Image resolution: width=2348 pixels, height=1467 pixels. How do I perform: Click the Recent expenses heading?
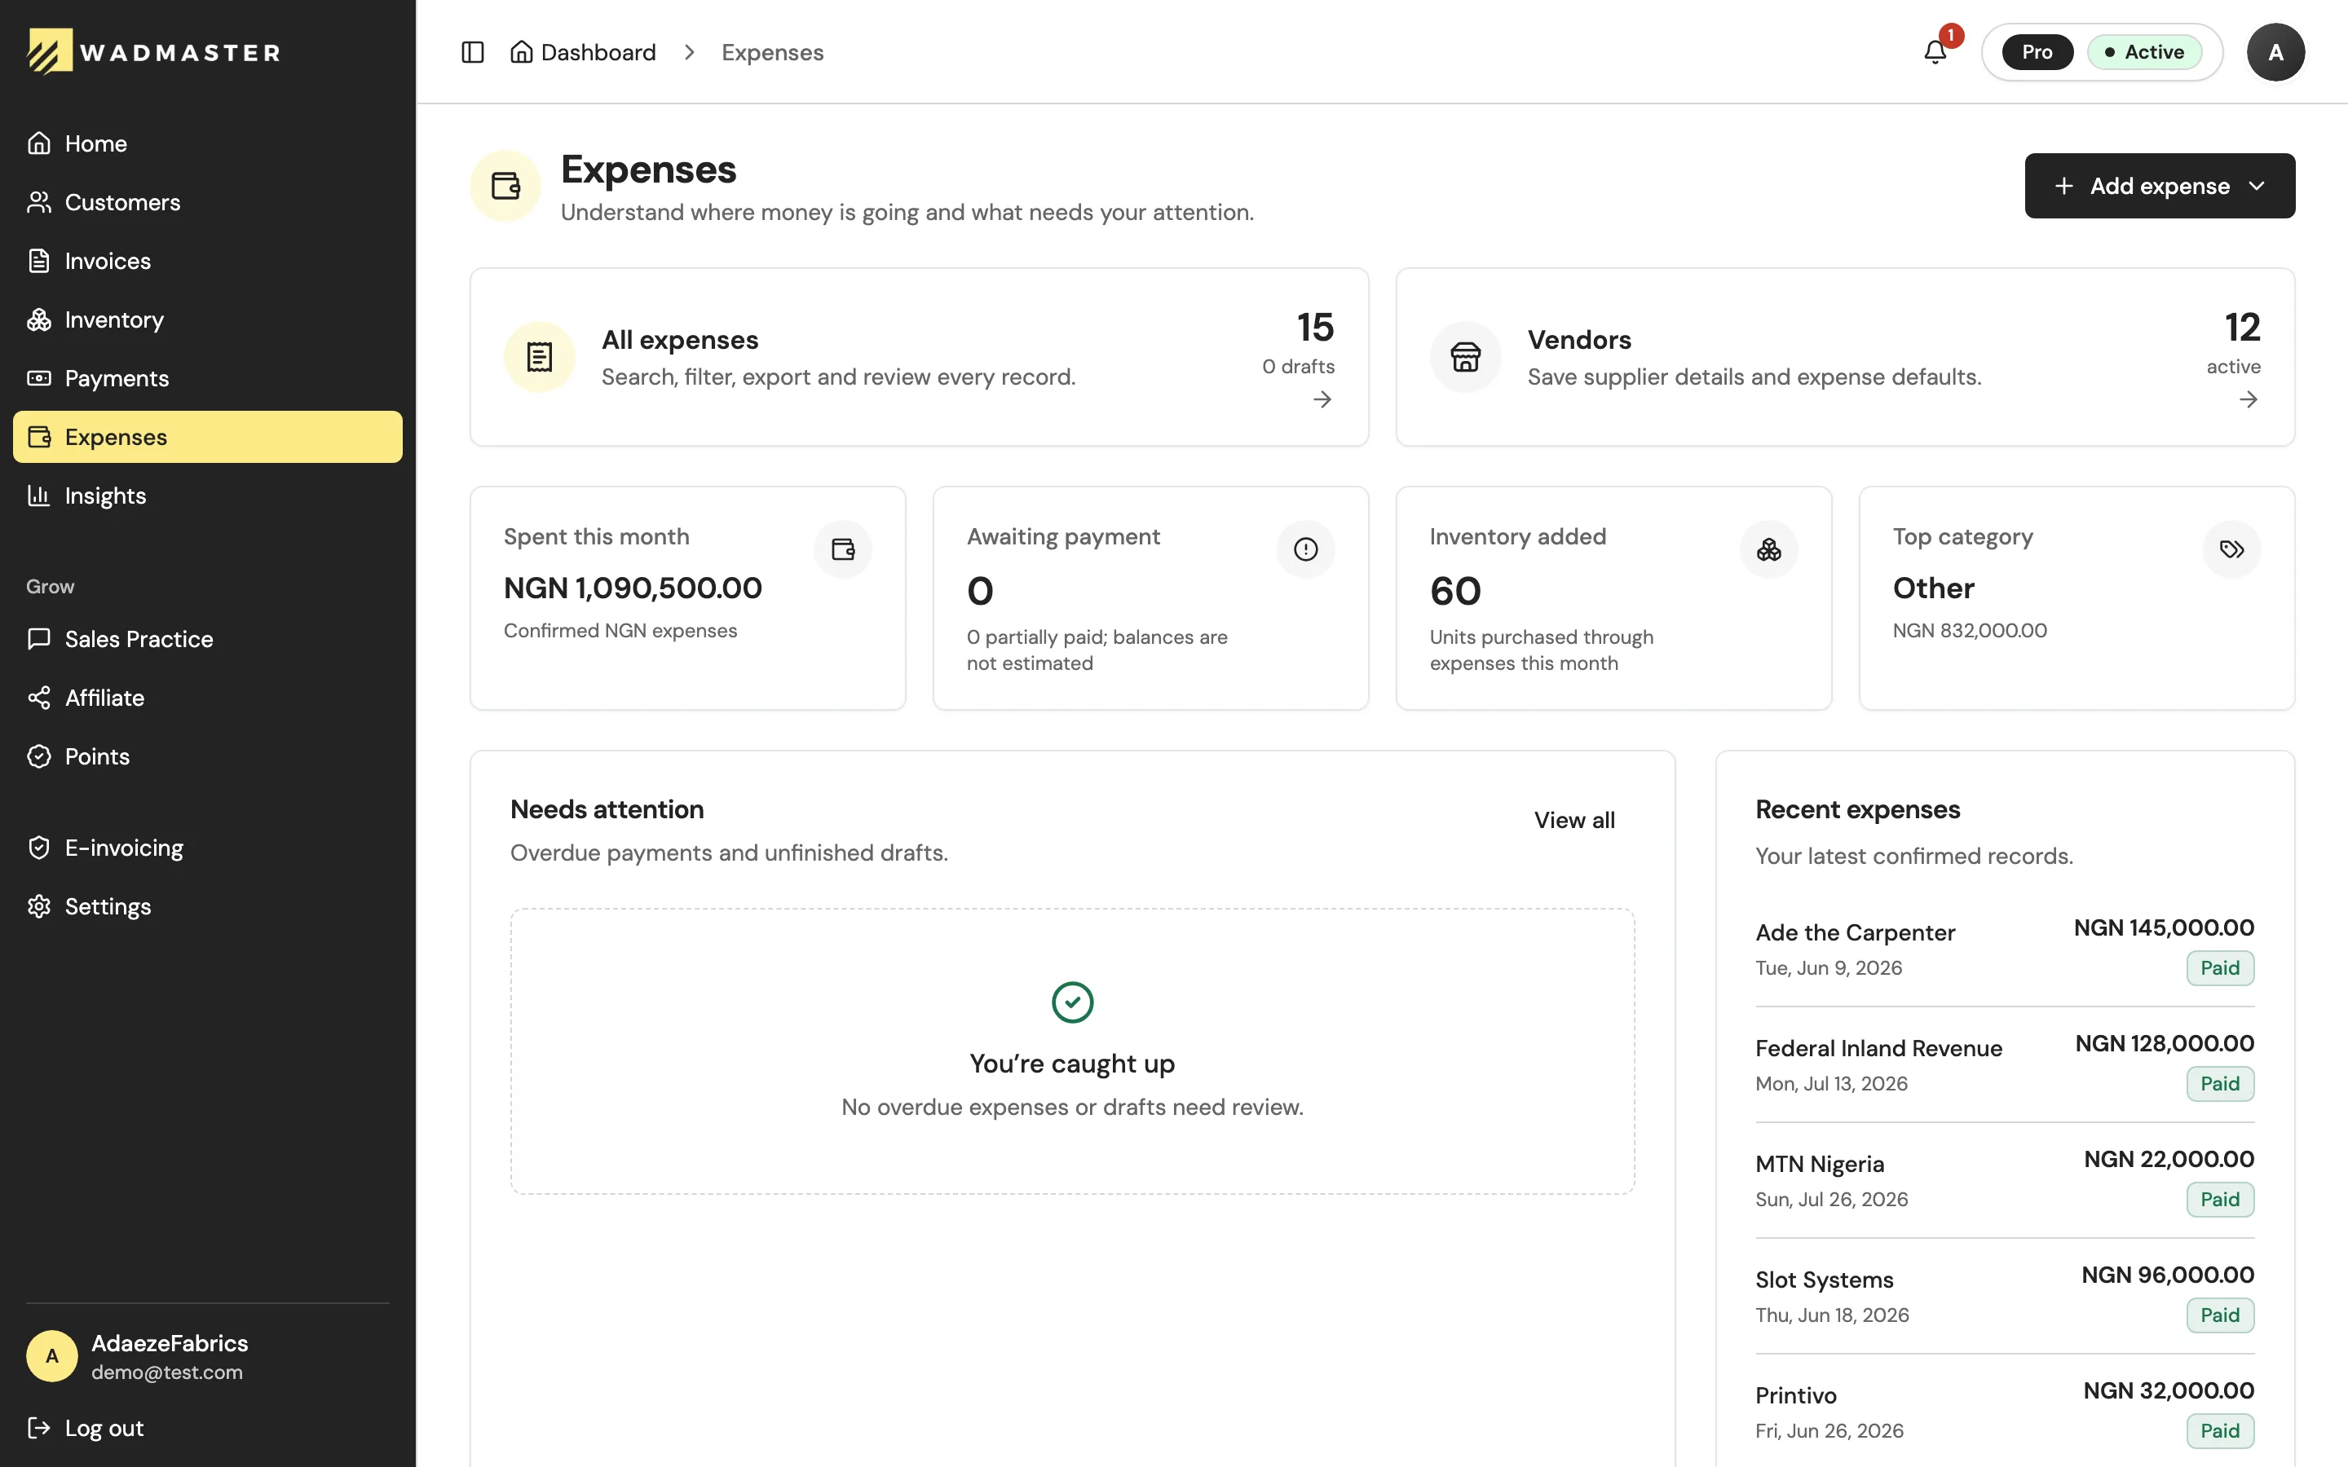coord(1857,809)
